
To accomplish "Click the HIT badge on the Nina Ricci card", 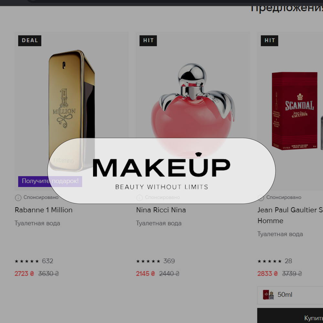I will [148, 41].
